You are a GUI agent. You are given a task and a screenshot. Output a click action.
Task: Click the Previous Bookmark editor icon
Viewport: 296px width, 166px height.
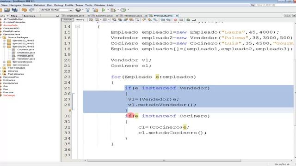click(144, 20)
